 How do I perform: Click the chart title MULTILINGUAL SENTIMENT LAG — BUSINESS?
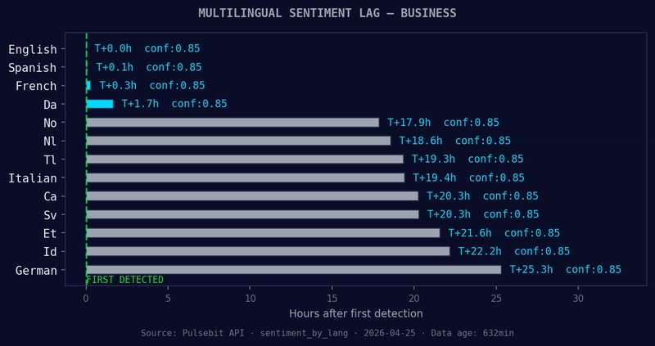pos(327,13)
